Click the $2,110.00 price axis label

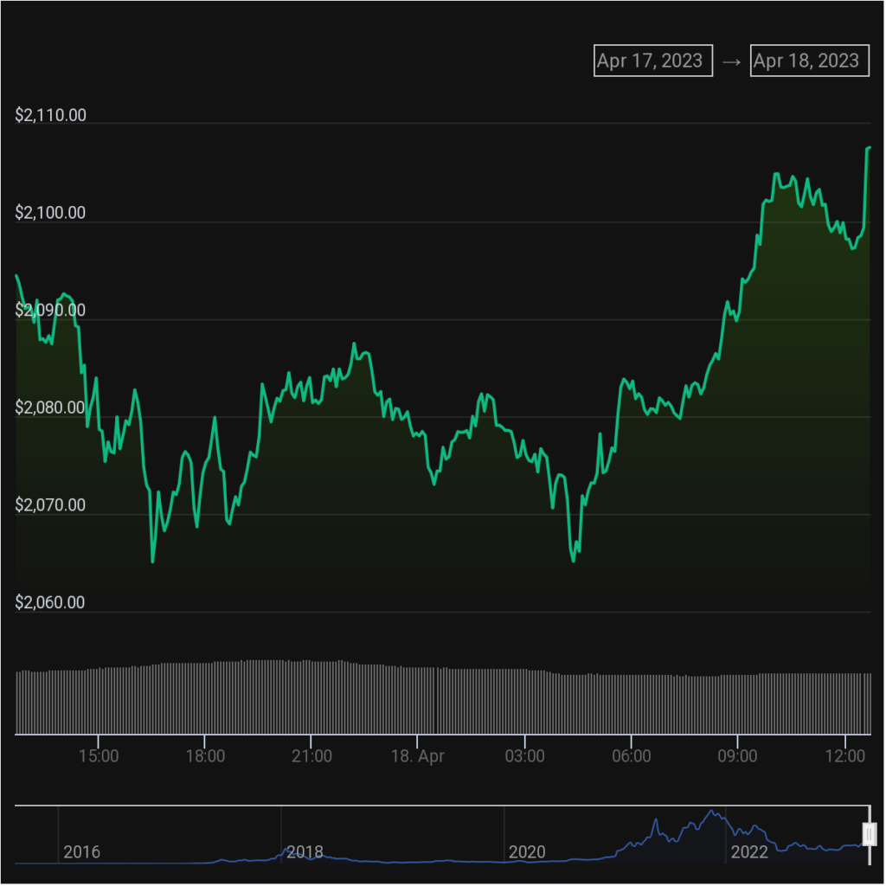pyautogui.click(x=51, y=115)
